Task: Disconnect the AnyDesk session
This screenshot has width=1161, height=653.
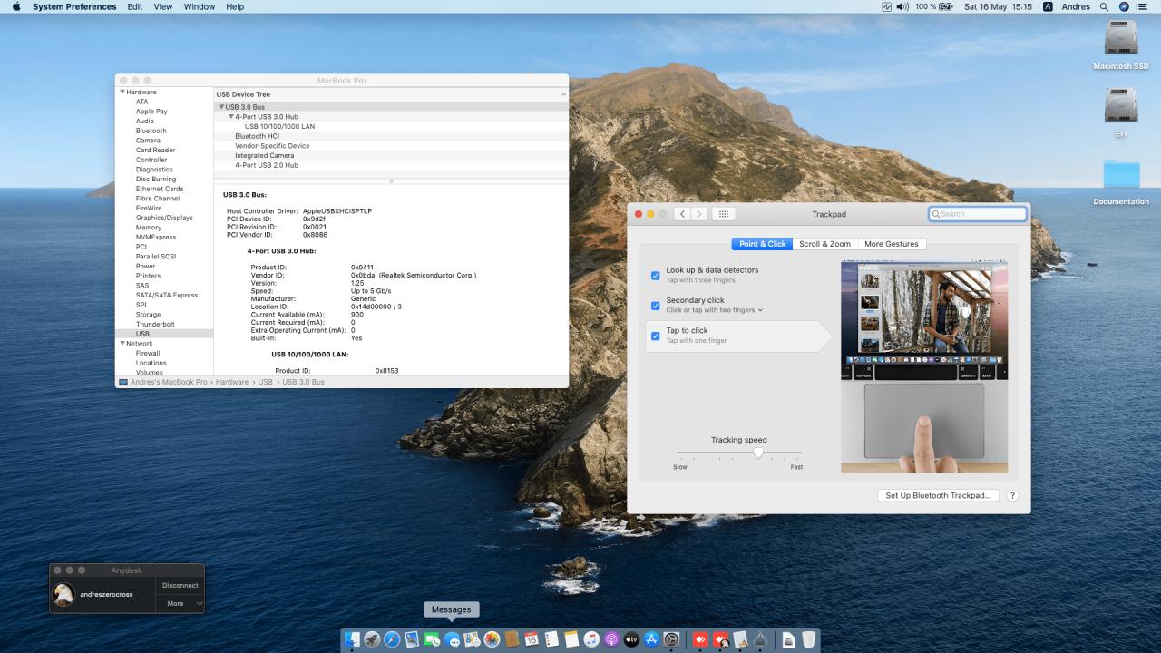Action: pos(180,585)
